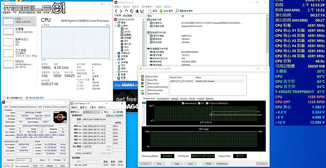Select BIOS item in AIDA64 tree
This screenshot has width=326, height=168.
[125, 47]
